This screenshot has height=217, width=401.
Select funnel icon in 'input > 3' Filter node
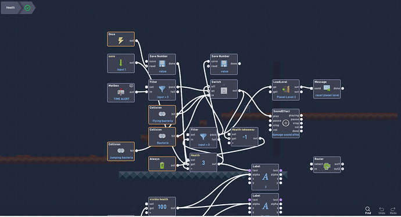(x=162, y=89)
